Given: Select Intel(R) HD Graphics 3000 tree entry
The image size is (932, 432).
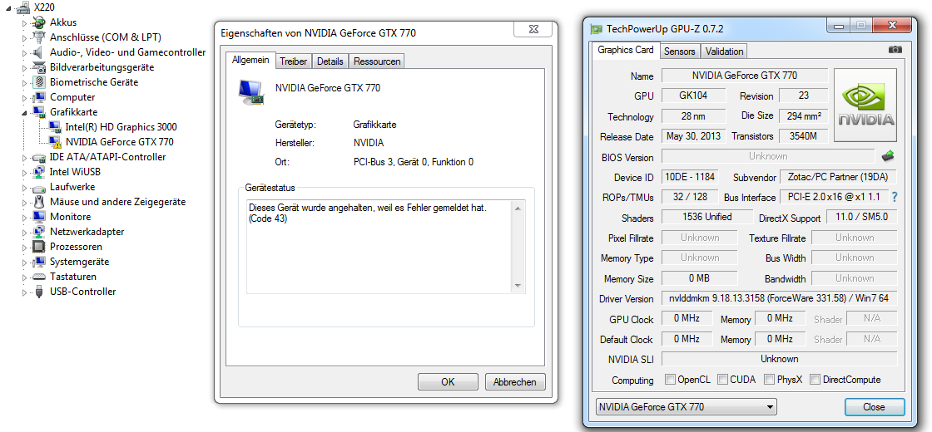Looking at the screenshot, I should (121, 127).
